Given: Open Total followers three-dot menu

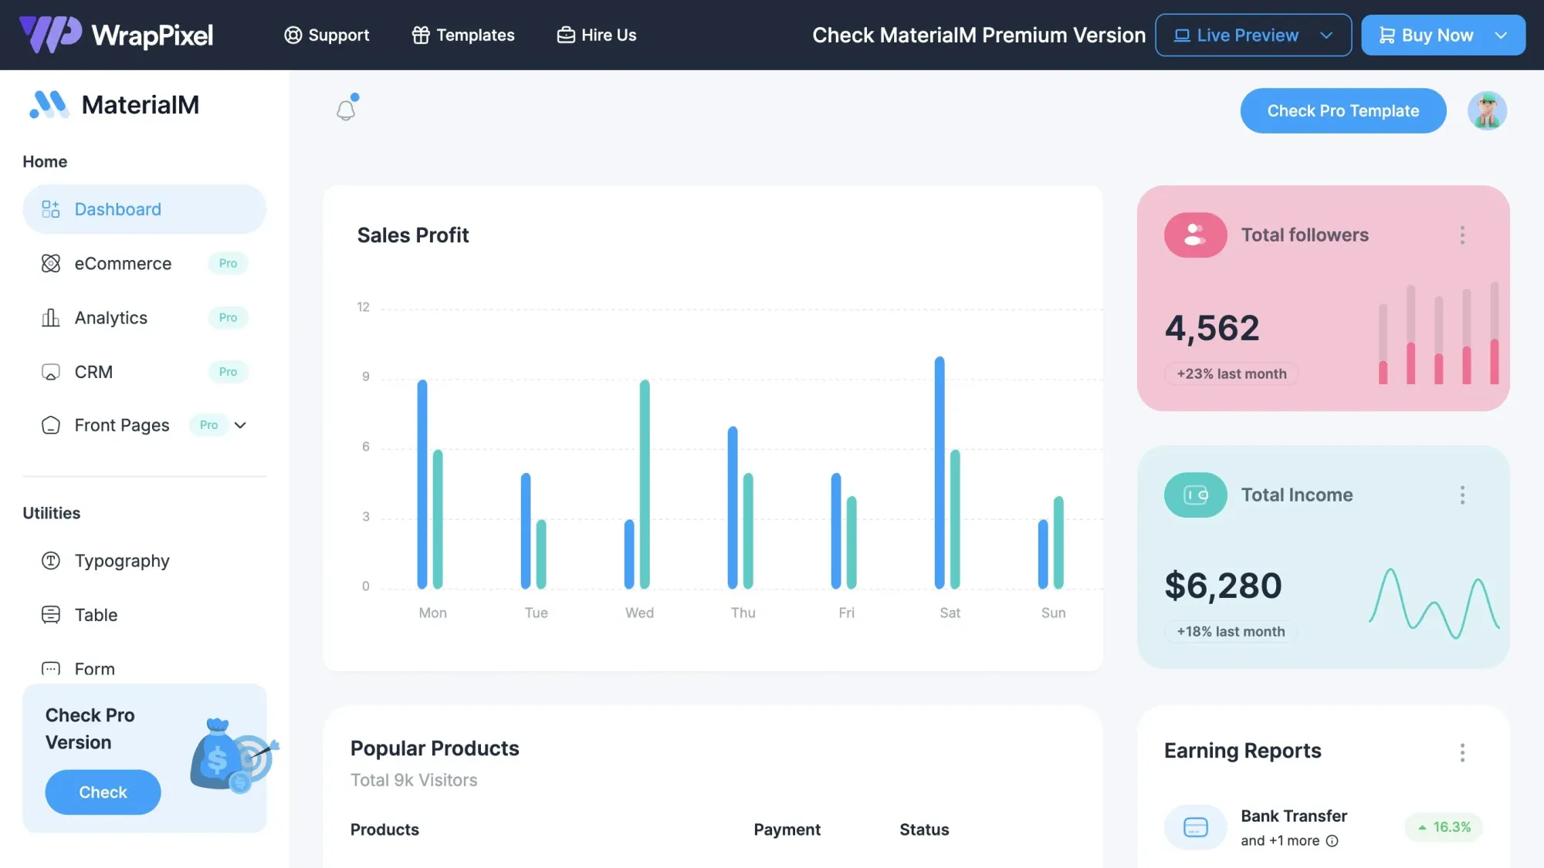Looking at the screenshot, I should point(1462,235).
